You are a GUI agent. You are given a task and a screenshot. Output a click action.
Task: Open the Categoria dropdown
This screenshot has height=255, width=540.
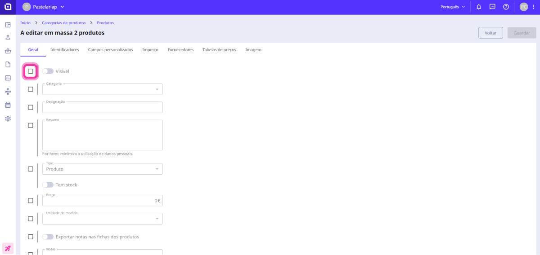[x=102, y=89]
